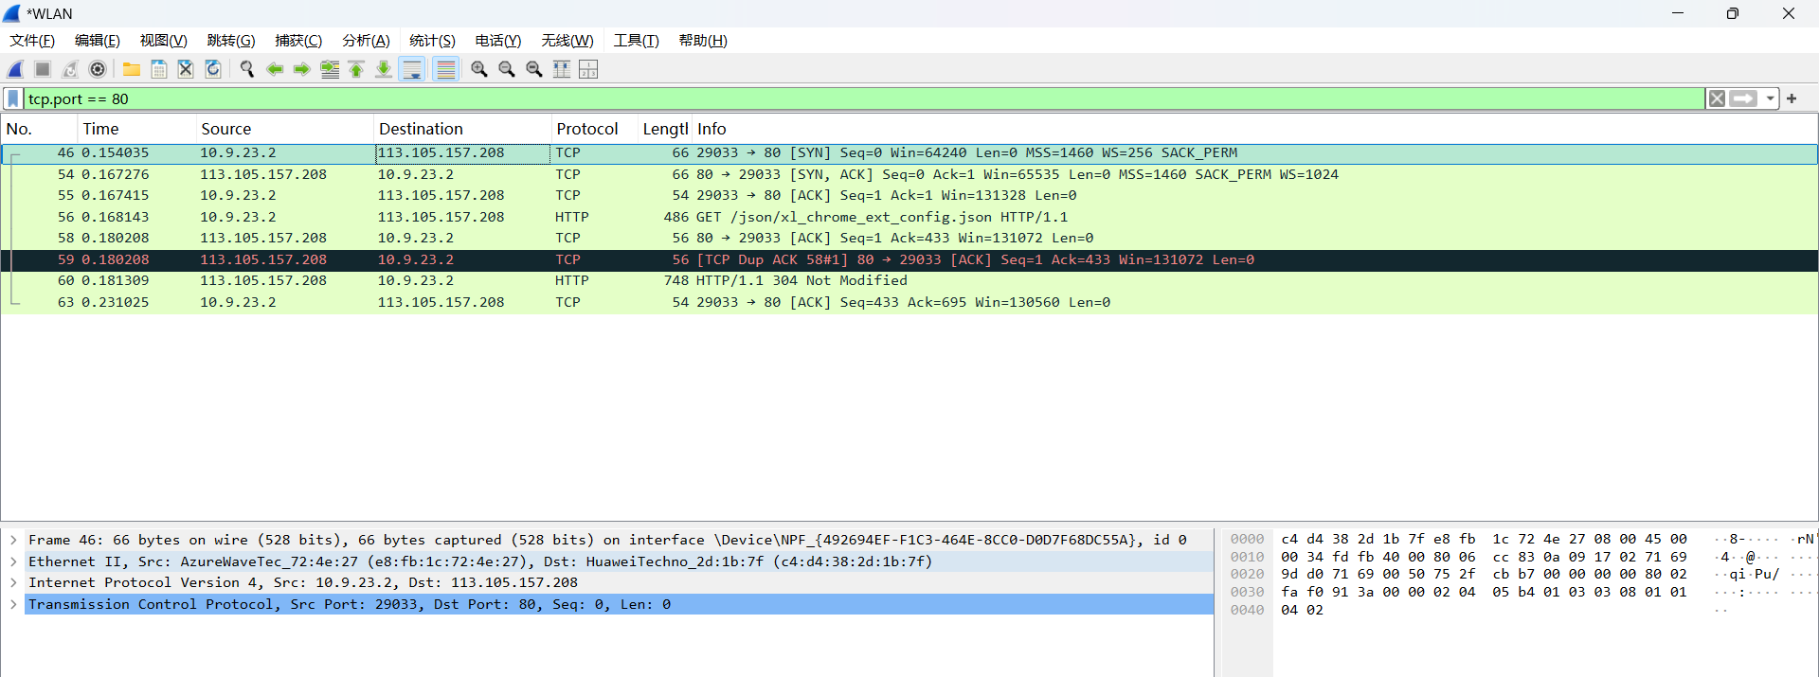Select packet 63 ACK row
Screen dimensions: 1819x677
point(909,302)
